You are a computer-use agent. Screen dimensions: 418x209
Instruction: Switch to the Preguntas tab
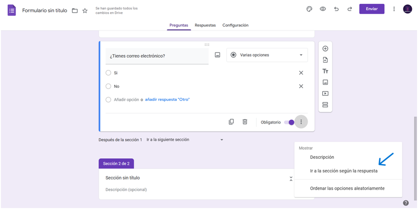[179, 25]
